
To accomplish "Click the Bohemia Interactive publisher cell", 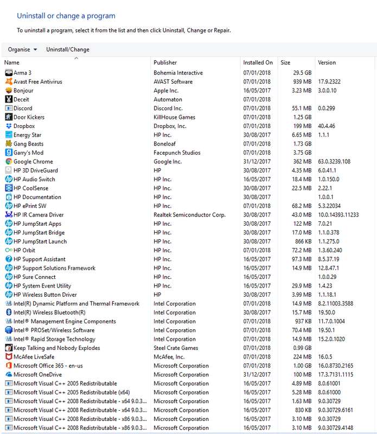I will [178, 73].
